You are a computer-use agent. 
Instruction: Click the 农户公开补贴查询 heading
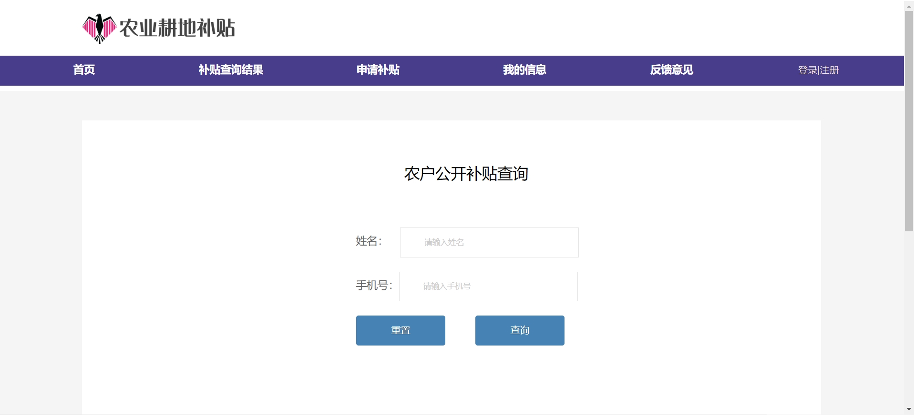point(466,174)
